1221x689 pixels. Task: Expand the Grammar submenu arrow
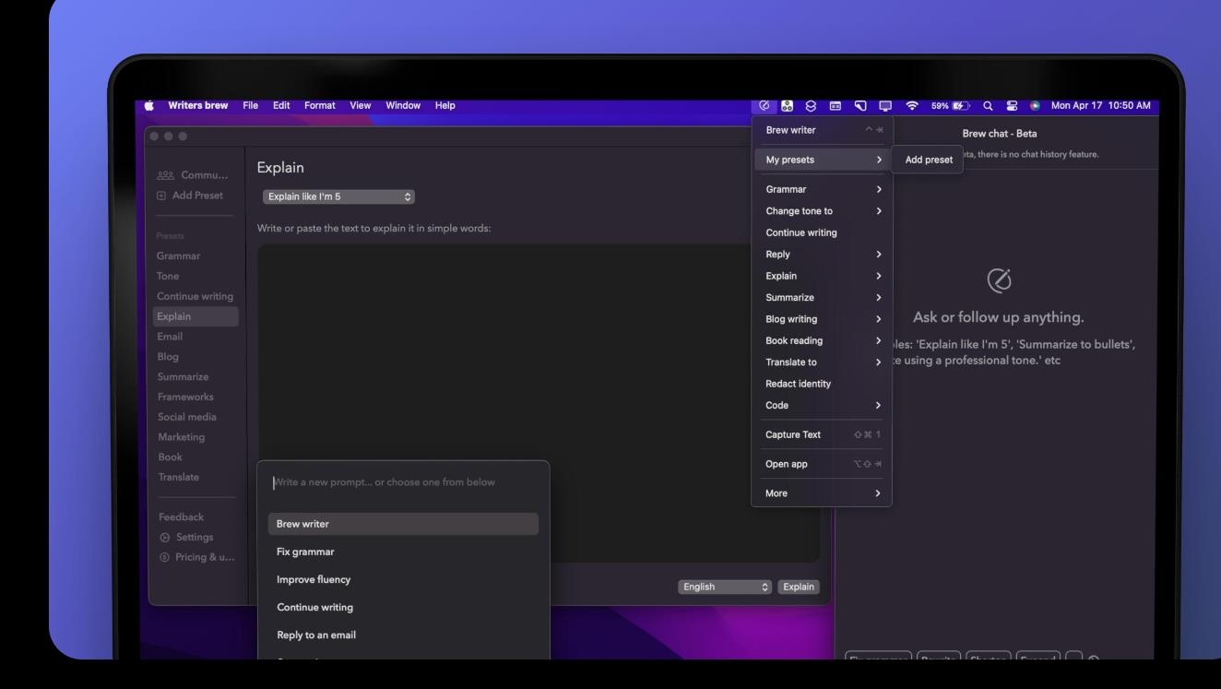tap(879, 189)
